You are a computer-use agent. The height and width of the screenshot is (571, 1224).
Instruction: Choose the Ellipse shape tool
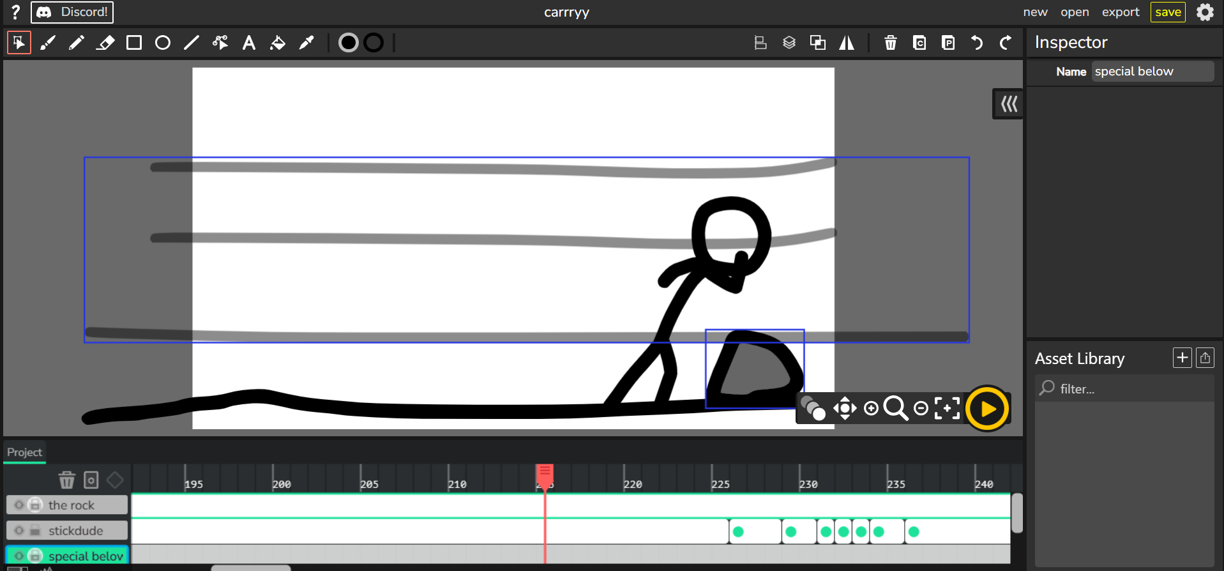tap(163, 43)
